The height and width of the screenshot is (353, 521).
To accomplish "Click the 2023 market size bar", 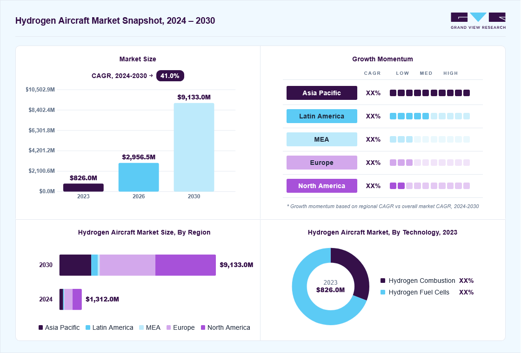I will tap(83, 188).
